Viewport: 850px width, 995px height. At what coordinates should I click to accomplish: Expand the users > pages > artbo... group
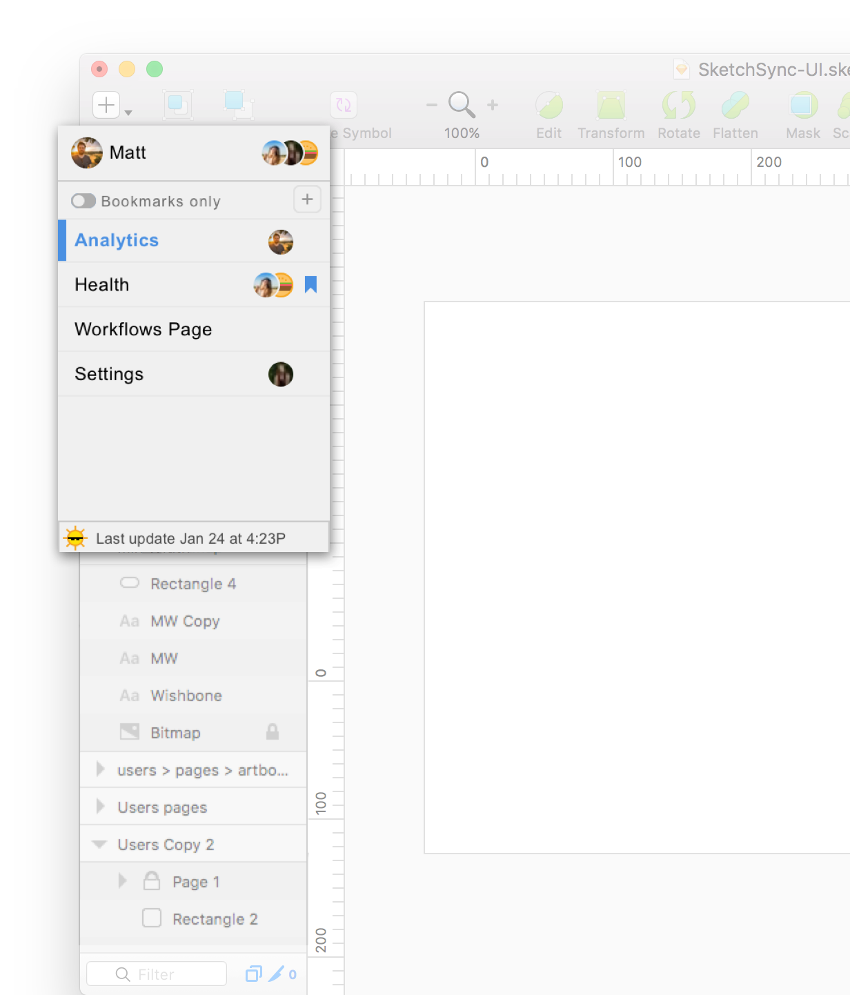(101, 769)
